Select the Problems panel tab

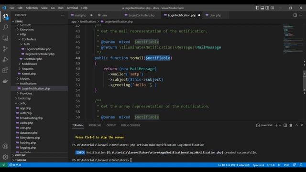pos(95,125)
